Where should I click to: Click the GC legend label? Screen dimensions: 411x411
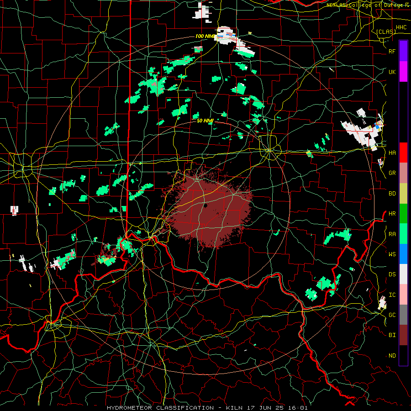(392, 315)
